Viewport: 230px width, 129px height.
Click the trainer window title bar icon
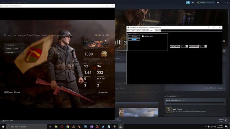pos(128,28)
